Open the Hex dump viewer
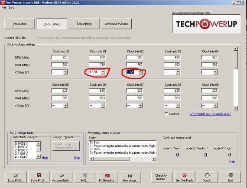This screenshot has width=247, height=188. (x=130, y=177)
